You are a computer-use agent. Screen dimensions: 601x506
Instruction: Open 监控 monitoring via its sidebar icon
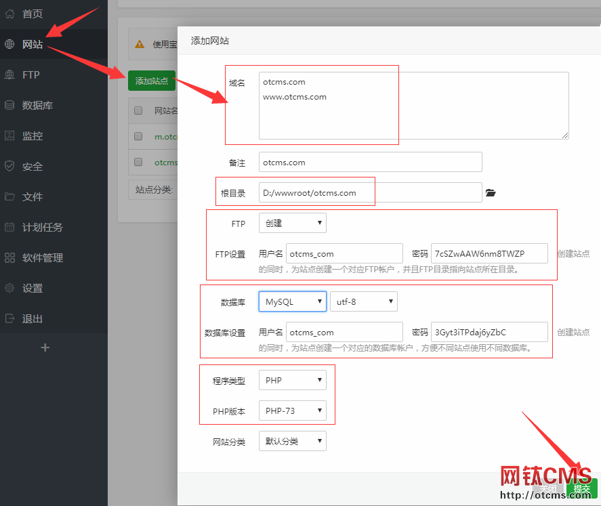(x=10, y=135)
